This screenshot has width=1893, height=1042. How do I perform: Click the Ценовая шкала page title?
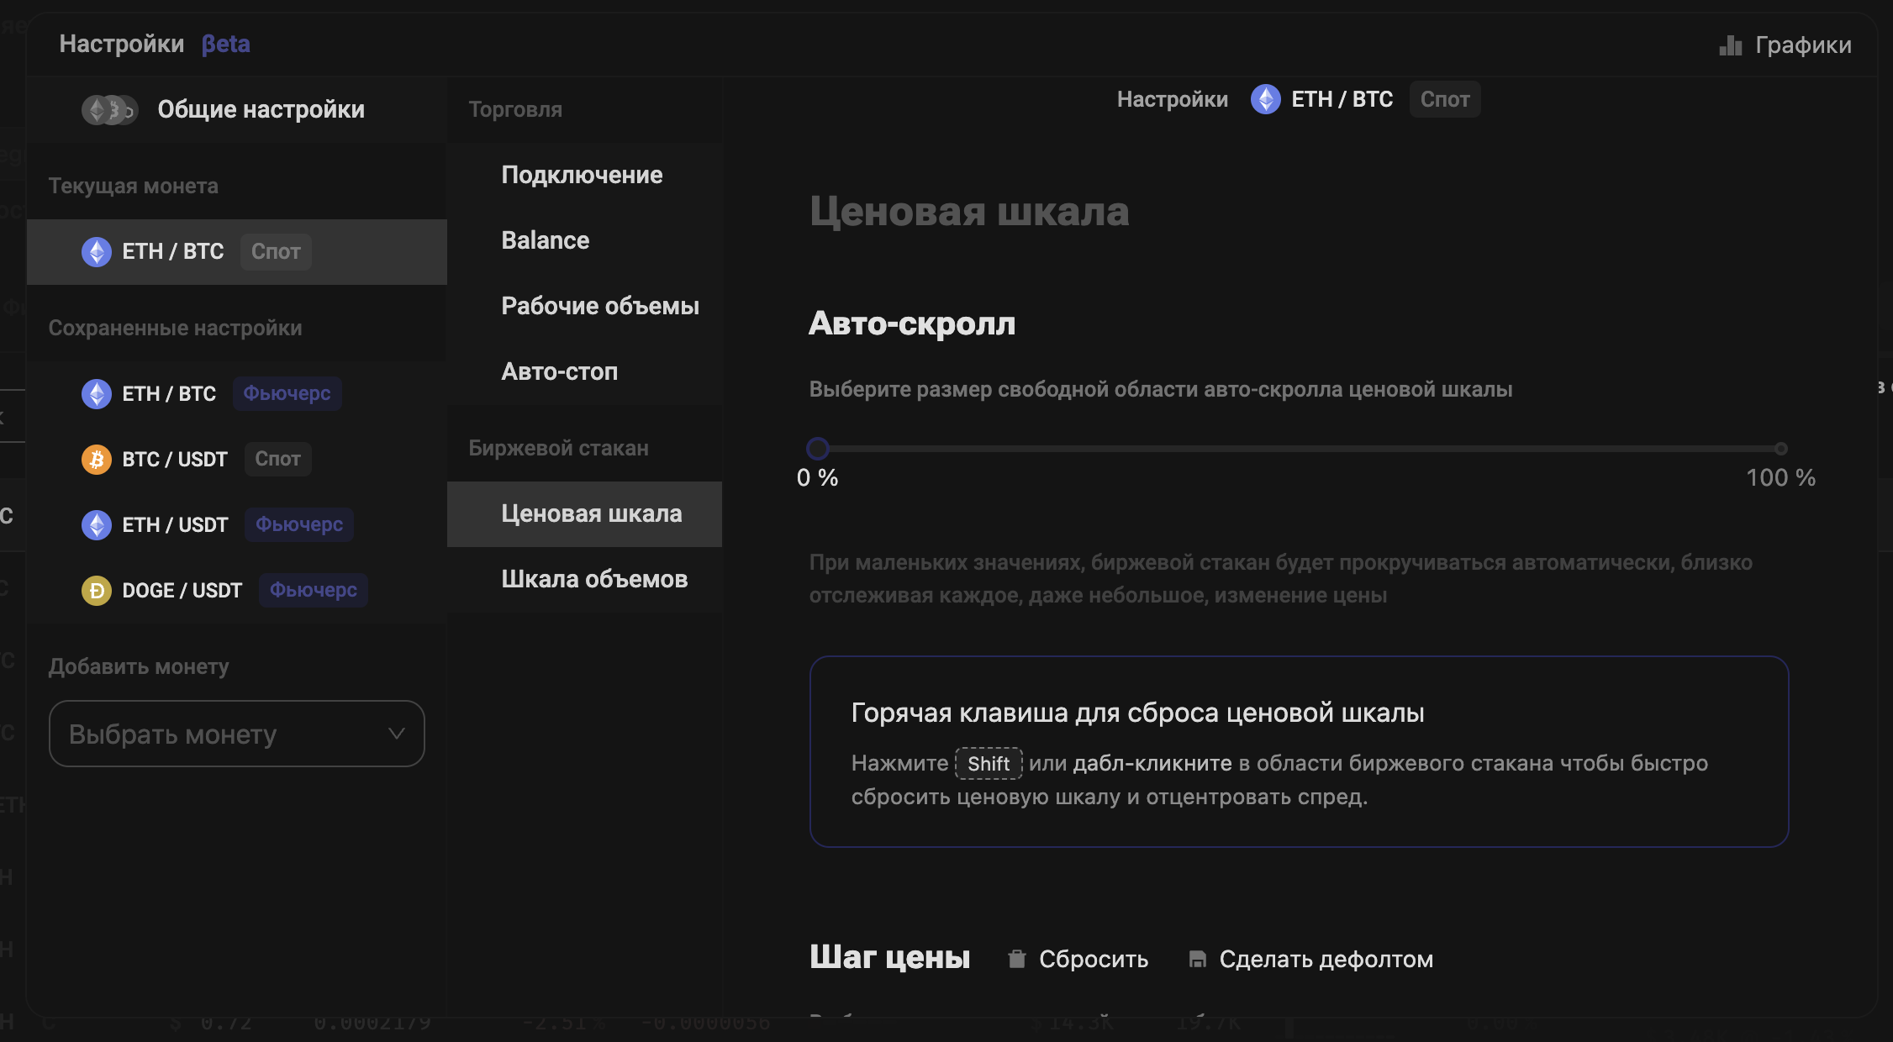click(969, 212)
